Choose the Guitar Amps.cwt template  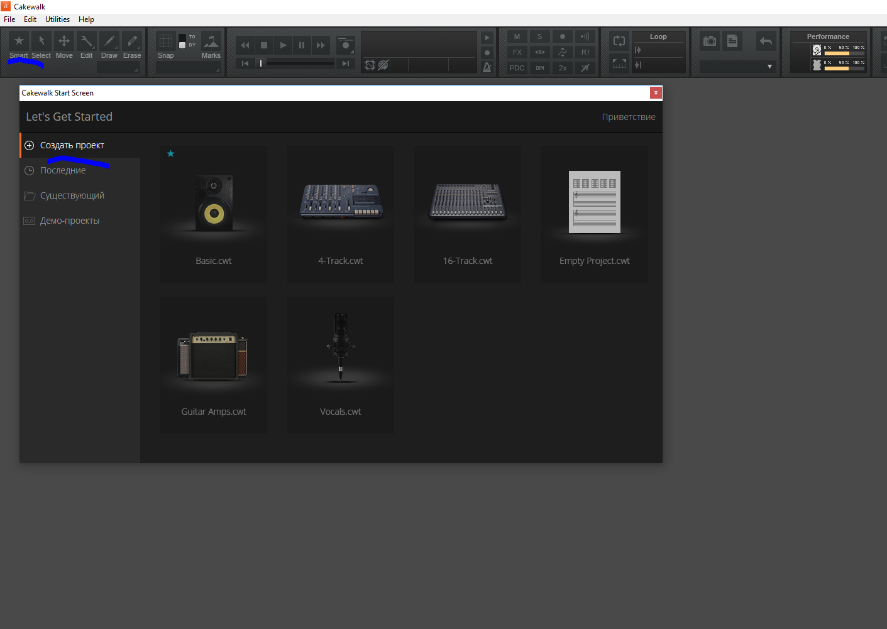[x=214, y=365]
